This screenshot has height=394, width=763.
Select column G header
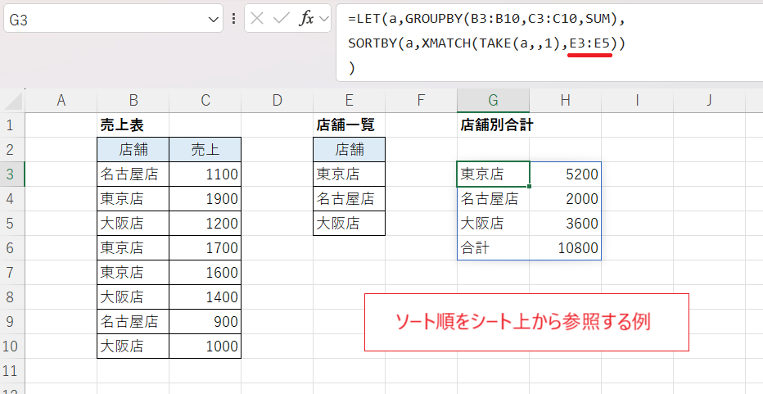click(x=494, y=101)
